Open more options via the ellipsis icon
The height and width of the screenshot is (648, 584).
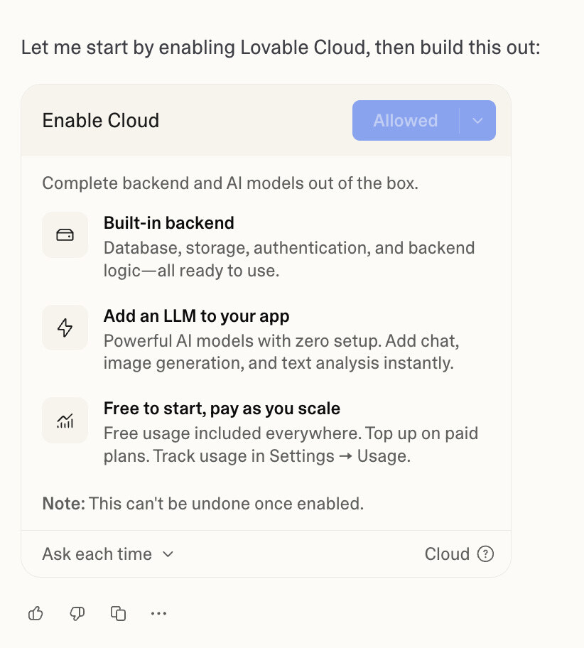[x=158, y=612]
